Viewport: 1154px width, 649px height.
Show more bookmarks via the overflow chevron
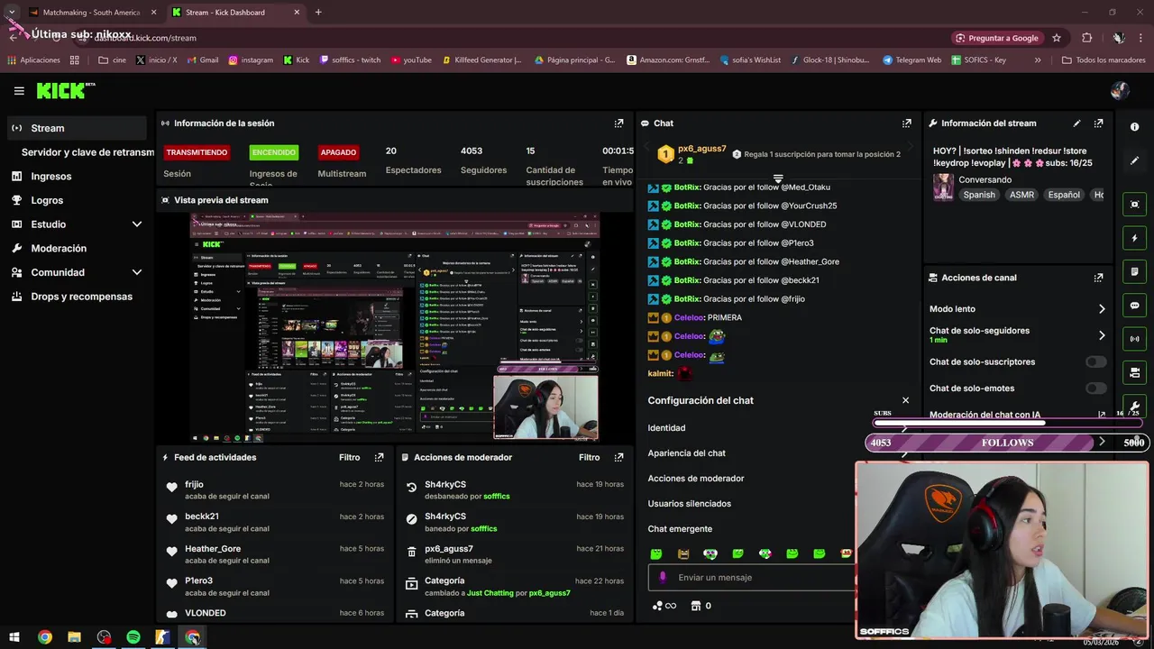click(1038, 60)
